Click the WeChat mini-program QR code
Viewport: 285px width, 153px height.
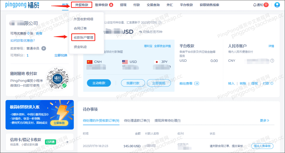tap(58, 79)
